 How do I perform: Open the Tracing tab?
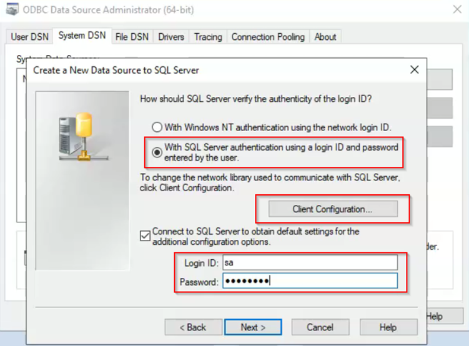coord(208,37)
